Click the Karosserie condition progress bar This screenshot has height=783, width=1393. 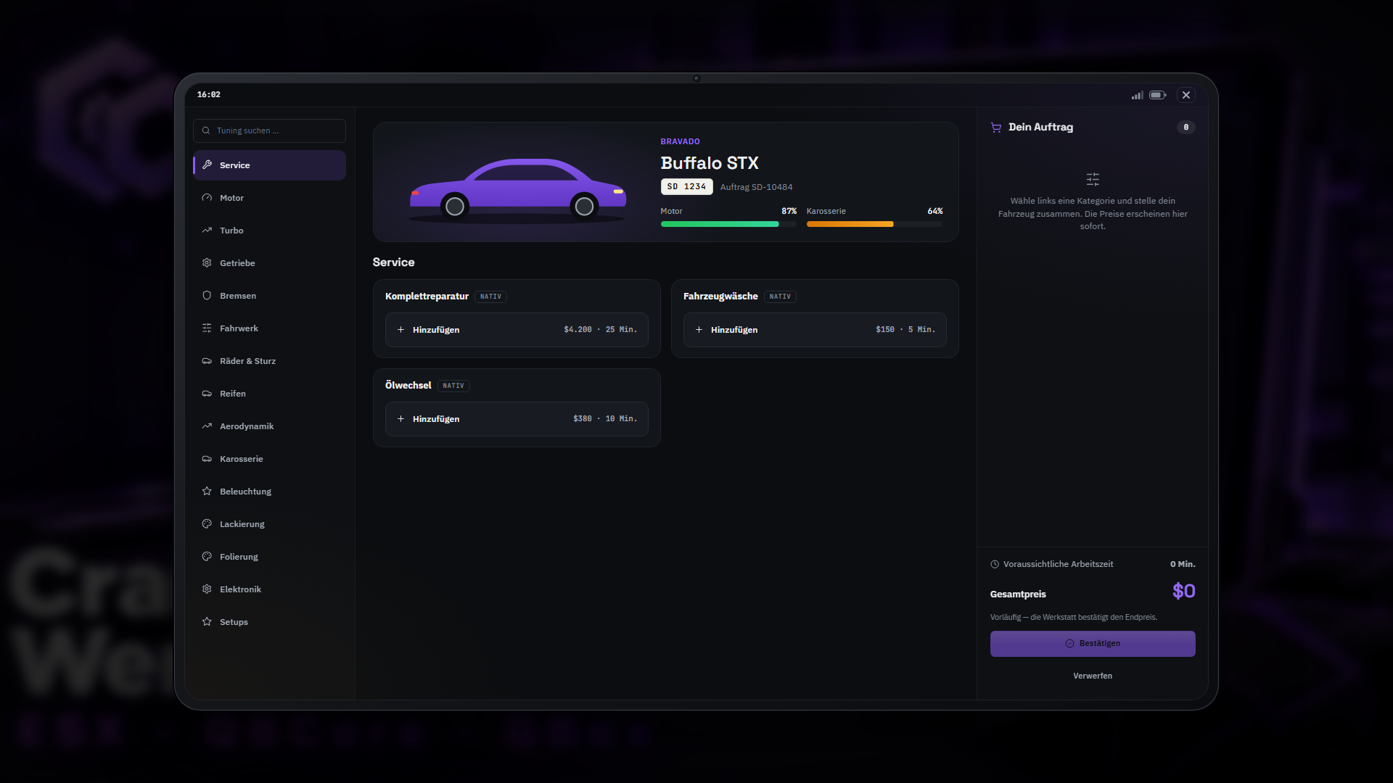pos(874,224)
